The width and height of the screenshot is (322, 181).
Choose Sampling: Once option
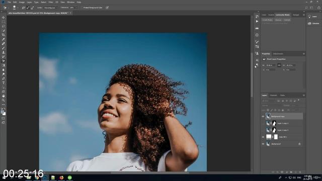pyautogui.click(x=28, y=8)
